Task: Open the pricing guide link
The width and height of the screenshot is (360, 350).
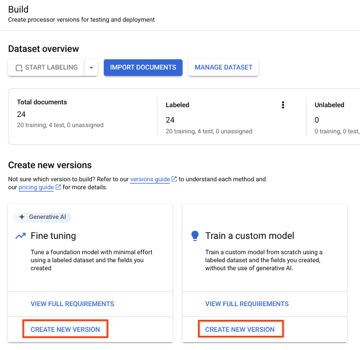Action: click(x=36, y=187)
